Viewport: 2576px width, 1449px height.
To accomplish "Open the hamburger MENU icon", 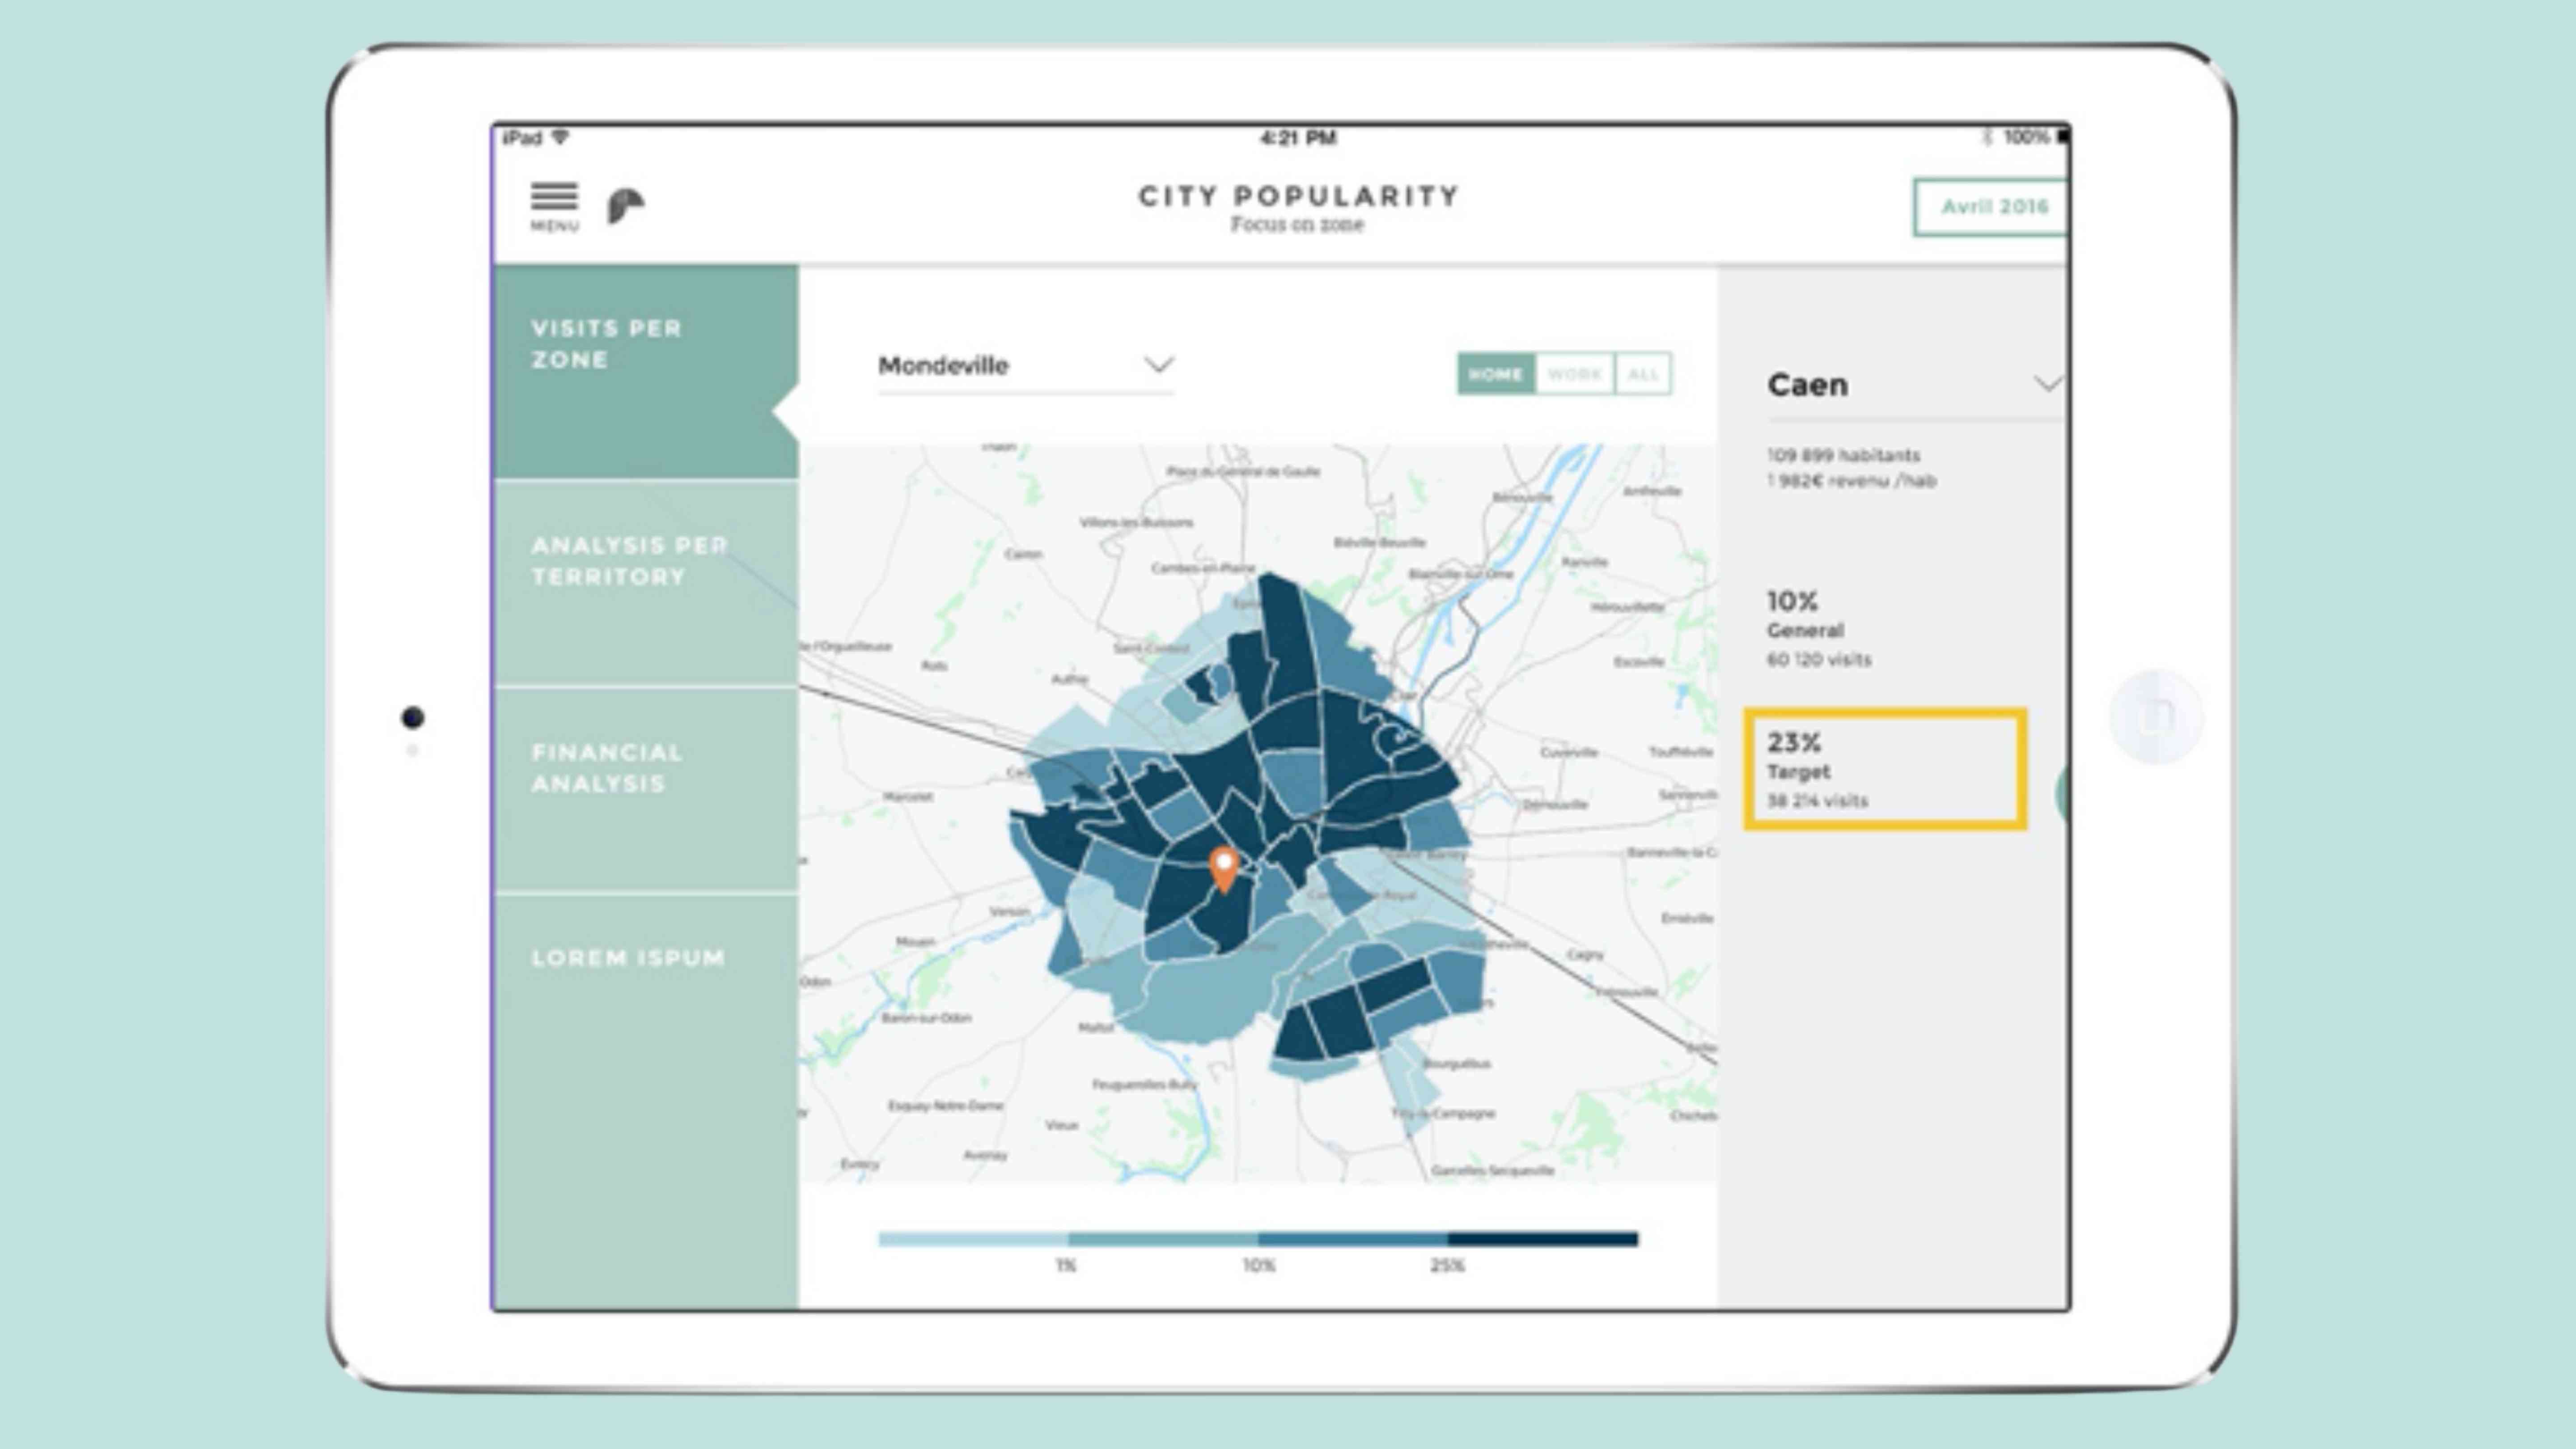I will tap(554, 206).
